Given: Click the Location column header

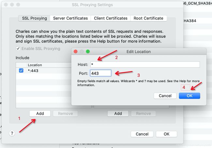Looking at the screenshot, I should click(49, 65).
